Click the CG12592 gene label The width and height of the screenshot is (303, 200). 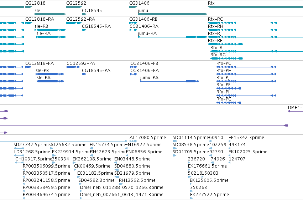[x=76, y=3]
